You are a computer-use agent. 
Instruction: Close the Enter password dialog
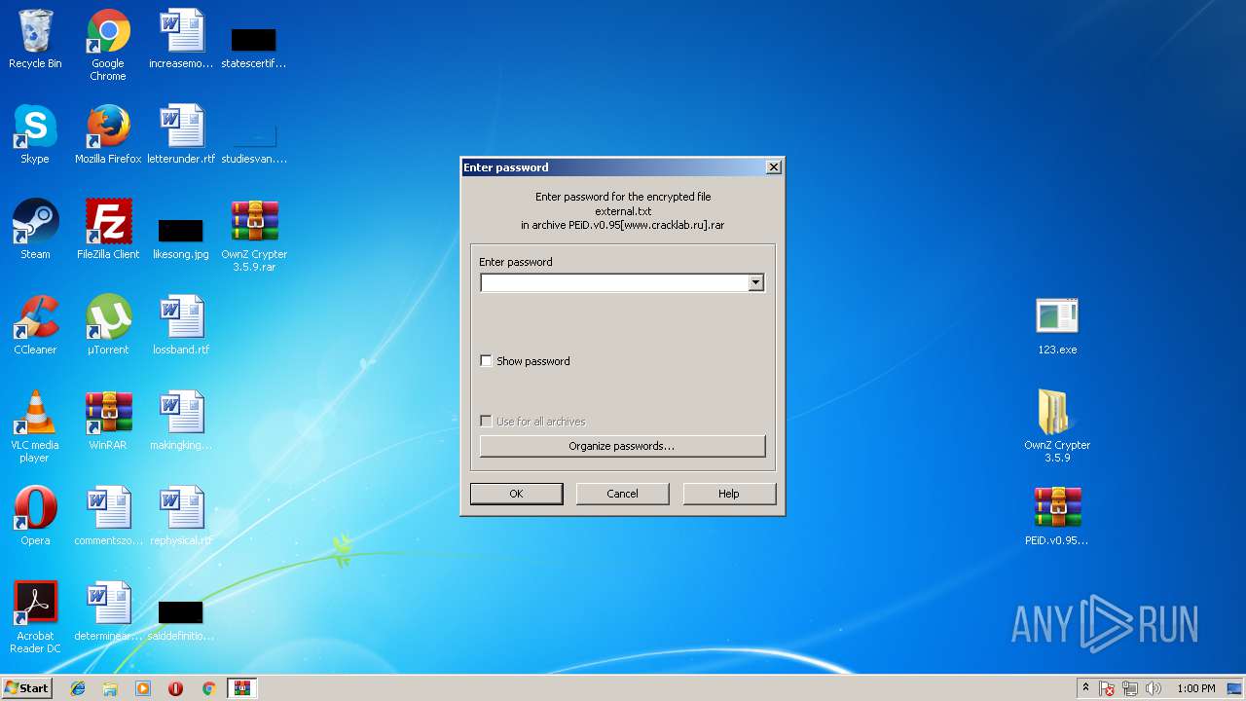773,167
